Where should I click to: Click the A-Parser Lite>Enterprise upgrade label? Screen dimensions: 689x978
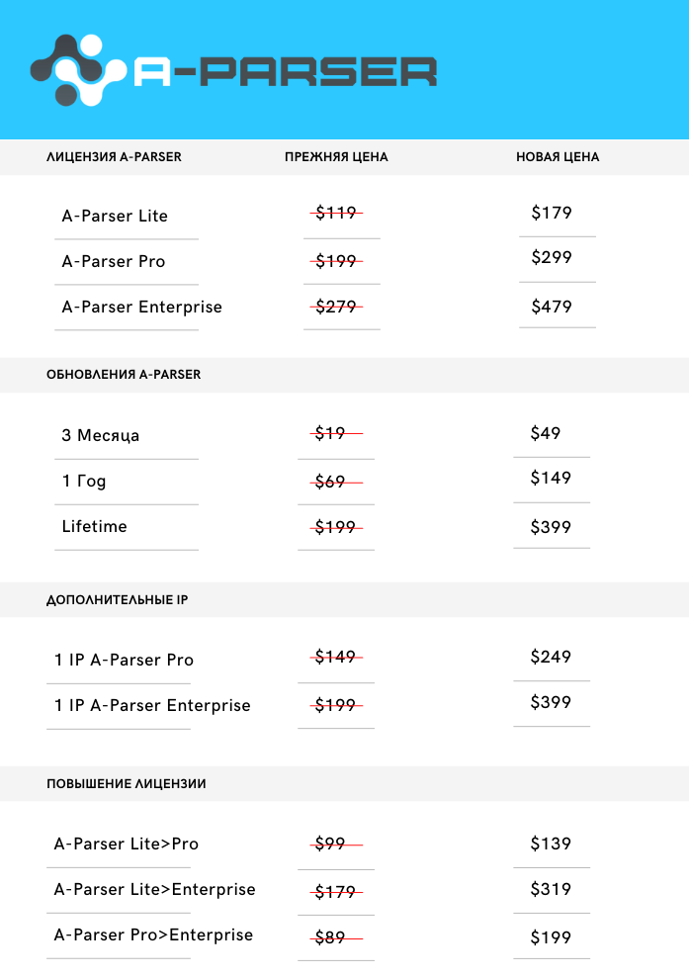[154, 889]
